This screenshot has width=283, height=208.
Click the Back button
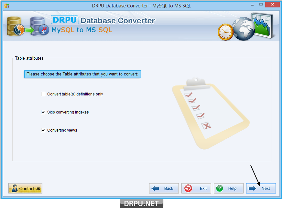pos(164,188)
